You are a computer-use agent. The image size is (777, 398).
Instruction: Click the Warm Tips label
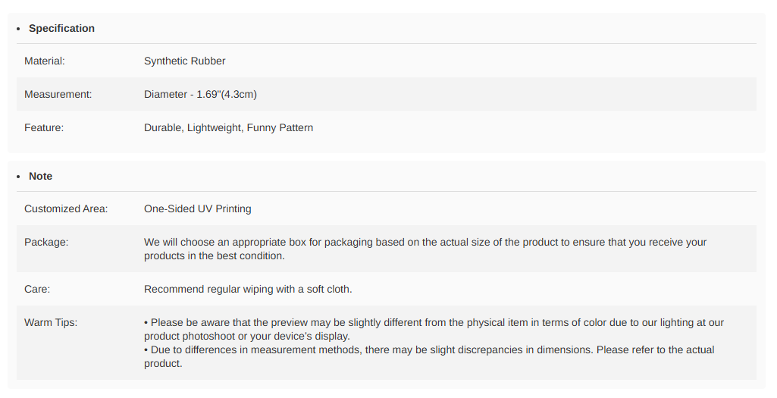tap(51, 322)
